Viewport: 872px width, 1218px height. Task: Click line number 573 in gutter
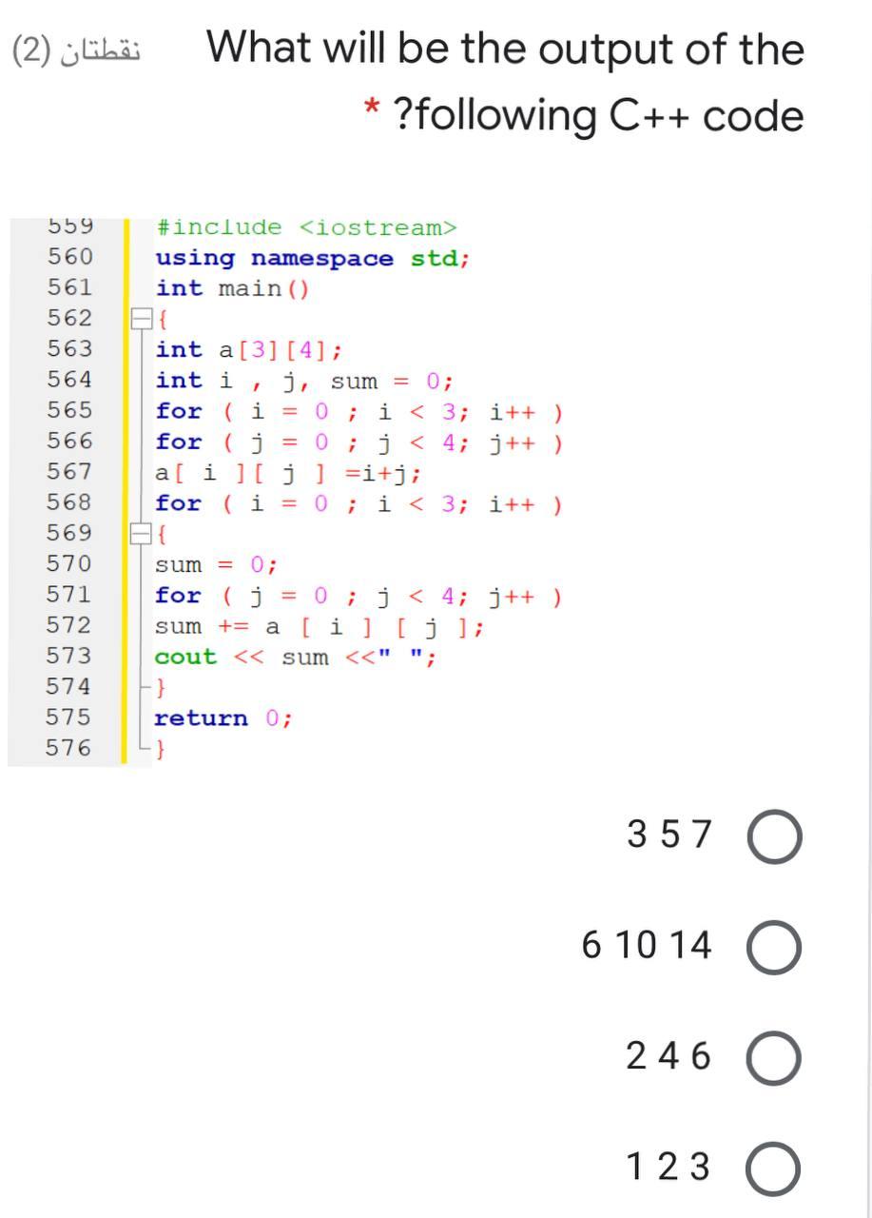[69, 657]
